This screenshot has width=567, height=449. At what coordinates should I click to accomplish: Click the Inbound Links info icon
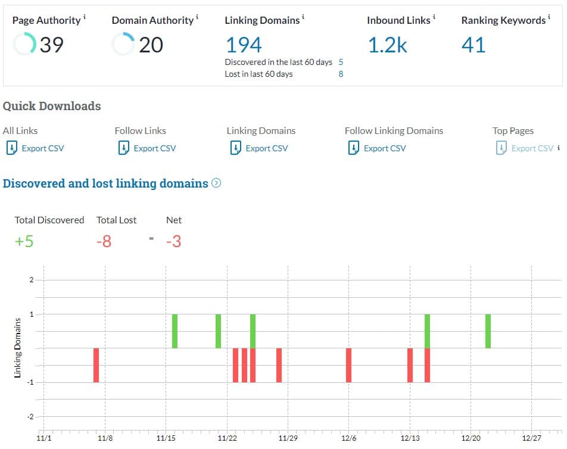coord(434,17)
